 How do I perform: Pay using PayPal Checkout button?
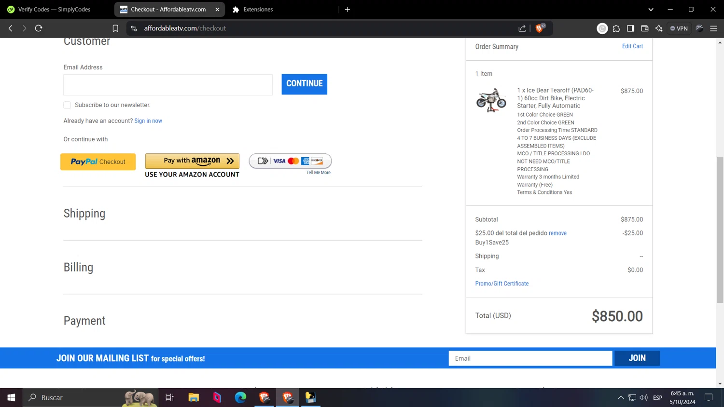[x=98, y=162]
